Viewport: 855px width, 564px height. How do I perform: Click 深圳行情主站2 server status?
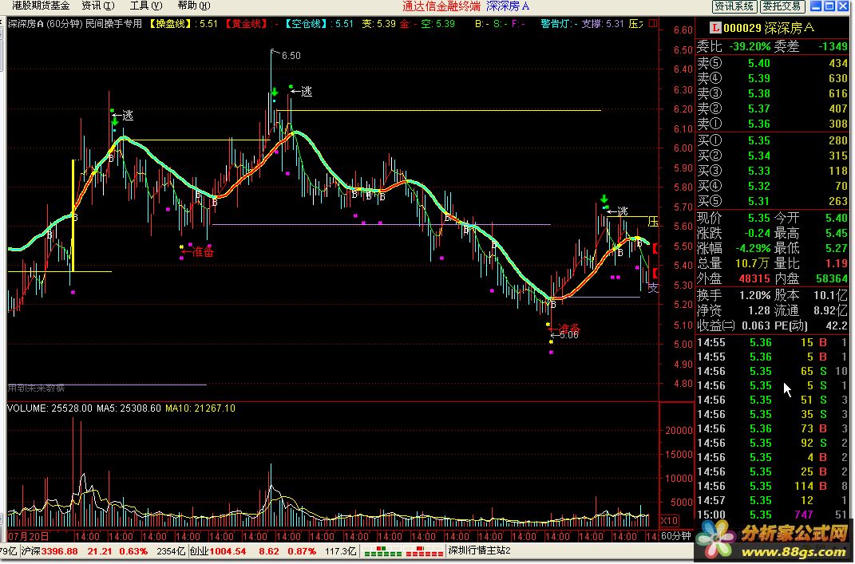pyautogui.click(x=479, y=551)
